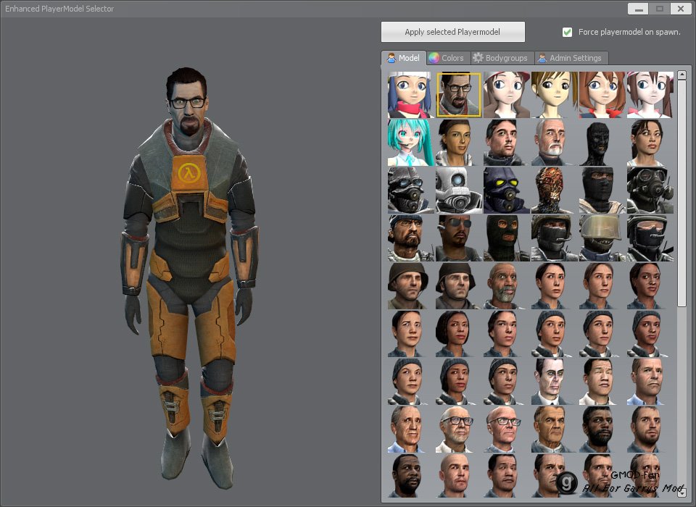Choose the woman with dark ponytail and white top
This screenshot has width=696, height=507.
[650, 143]
